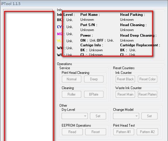Reset Platen waste ink counter

click(x=148, y=94)
